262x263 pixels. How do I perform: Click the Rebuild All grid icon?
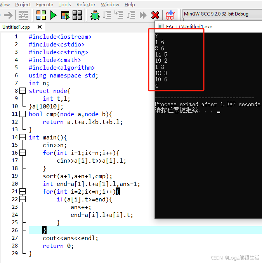pyautogui.click(x=77, y=15)
